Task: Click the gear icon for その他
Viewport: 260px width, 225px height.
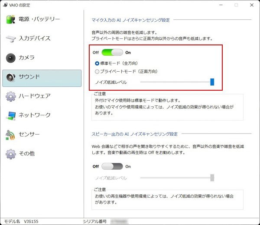Action: (x=10, y=154)
